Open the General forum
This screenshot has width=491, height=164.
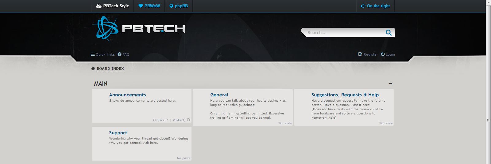point(219,95)
